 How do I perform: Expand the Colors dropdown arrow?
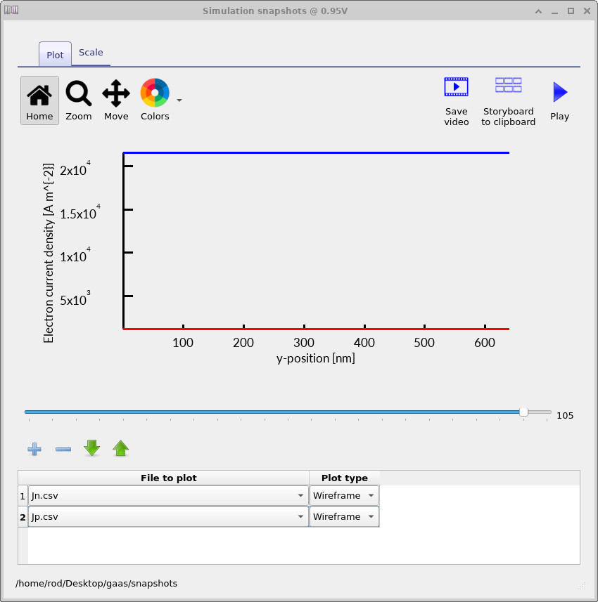[x=179, y=100]
